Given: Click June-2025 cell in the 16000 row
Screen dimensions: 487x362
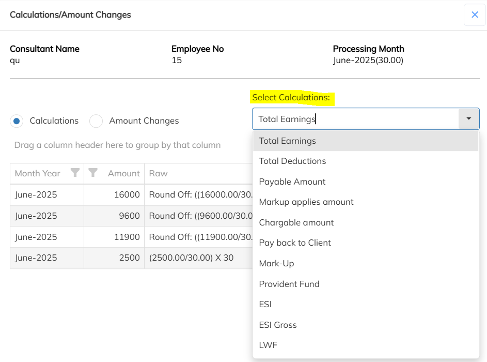Looking at the screenshot, I should pos(47,194).
